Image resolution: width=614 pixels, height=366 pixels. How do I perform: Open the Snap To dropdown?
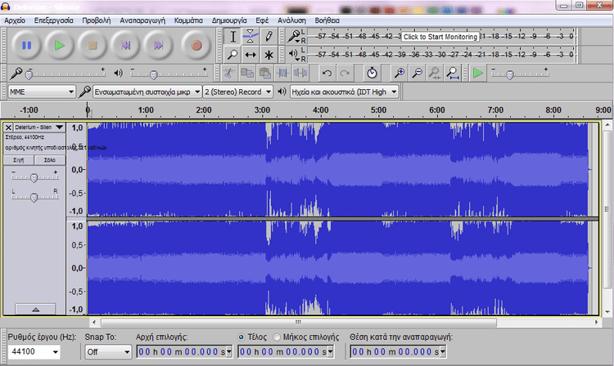(x=108, y=352)
